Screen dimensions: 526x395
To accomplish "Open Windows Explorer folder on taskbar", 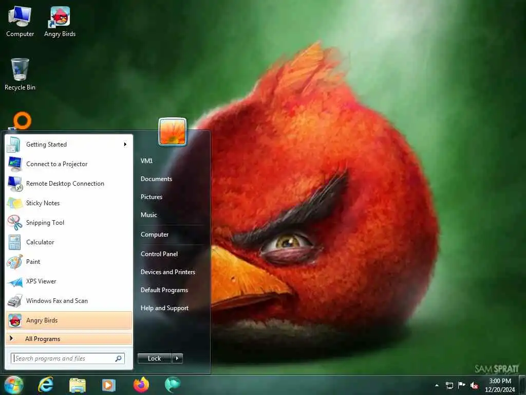I will [x=78, y=385].
